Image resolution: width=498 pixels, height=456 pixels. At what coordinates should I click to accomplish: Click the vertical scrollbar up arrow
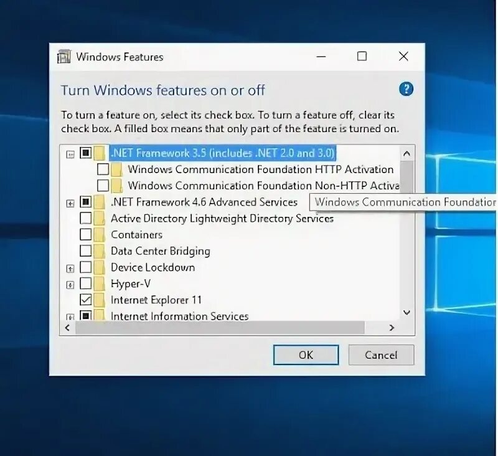point(406,154)
